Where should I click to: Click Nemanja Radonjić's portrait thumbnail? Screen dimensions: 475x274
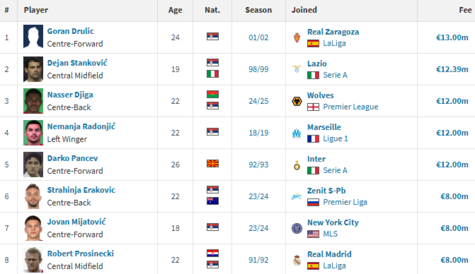[33, 133]
